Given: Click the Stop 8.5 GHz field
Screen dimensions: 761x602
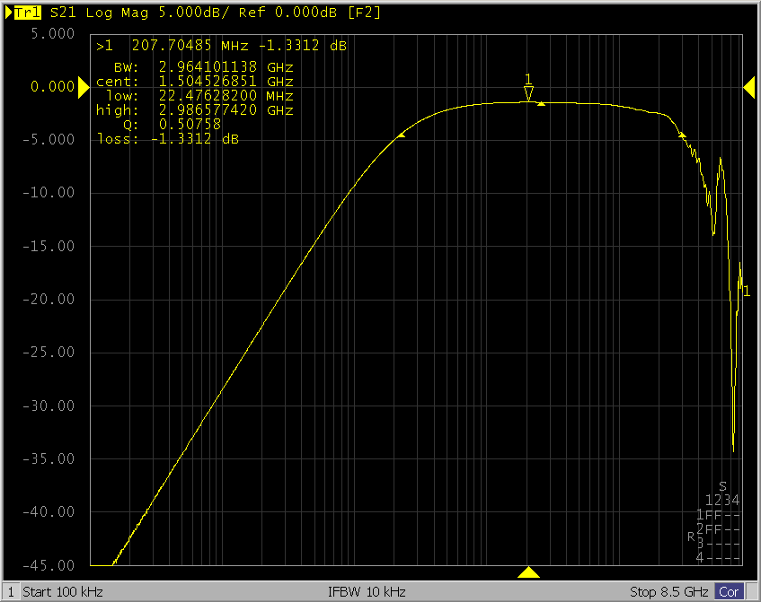Looking at the screenshot, I should (669, 592).
